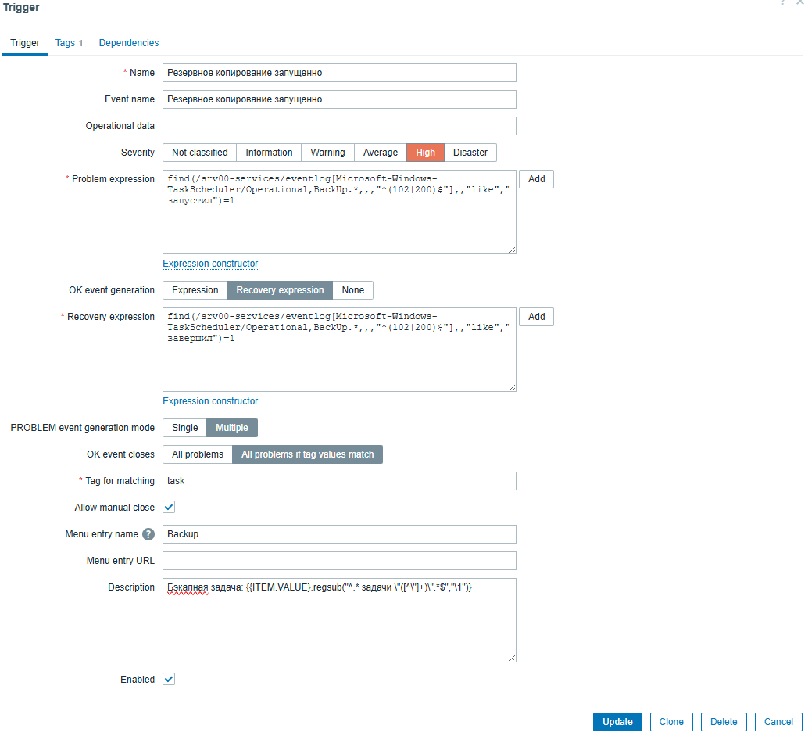Click the Menu entry name field

339,534
